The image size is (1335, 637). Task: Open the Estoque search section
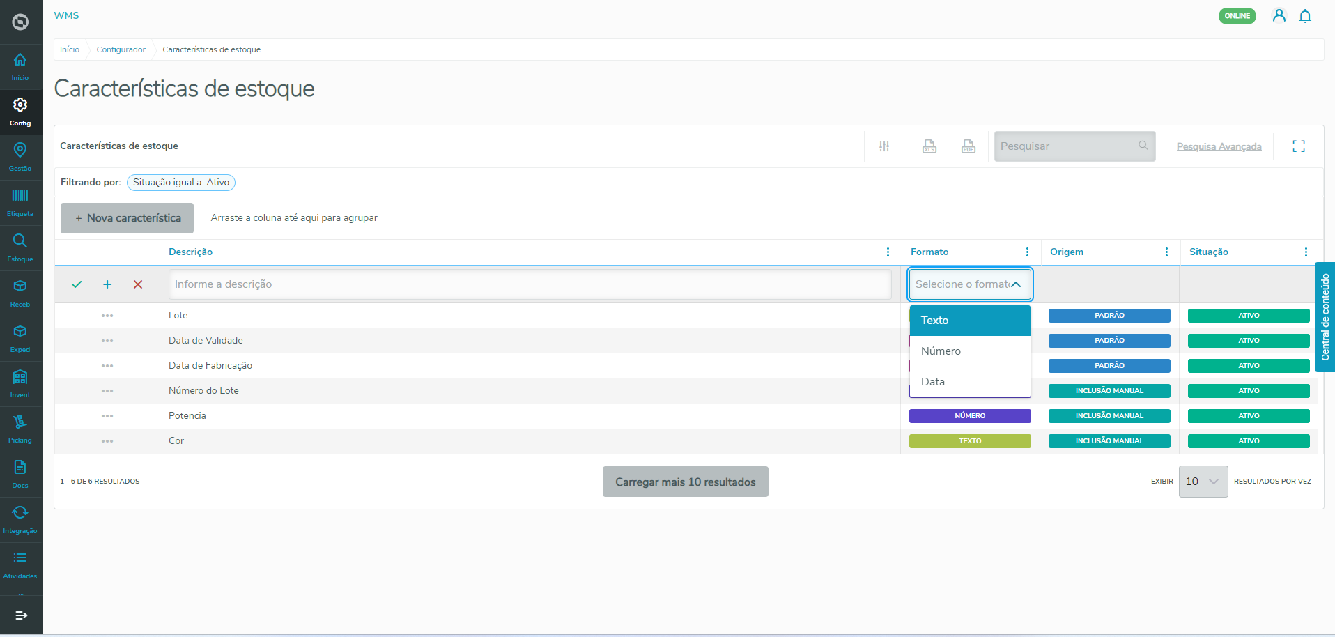(x=20, y=248)
